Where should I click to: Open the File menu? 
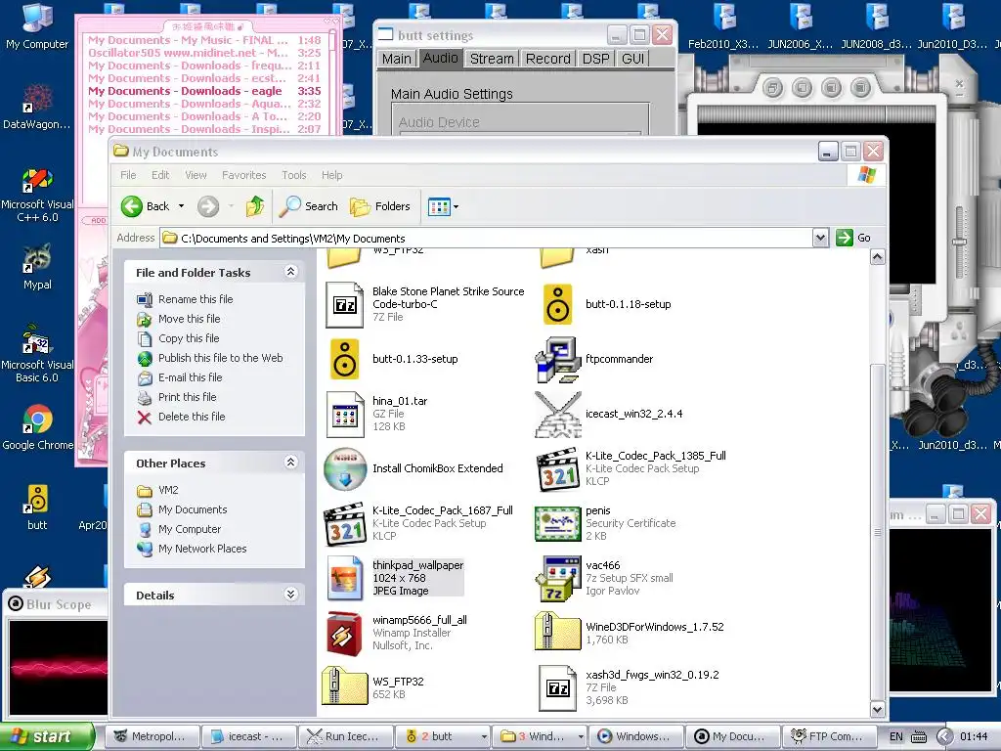coord(128,175)
